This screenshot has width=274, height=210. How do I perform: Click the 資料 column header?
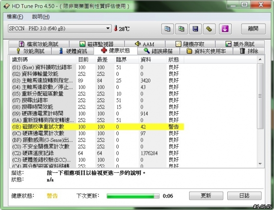(x=152, y=59)
